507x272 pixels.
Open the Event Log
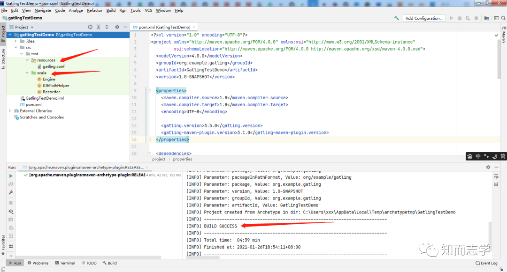coord(486,263)
